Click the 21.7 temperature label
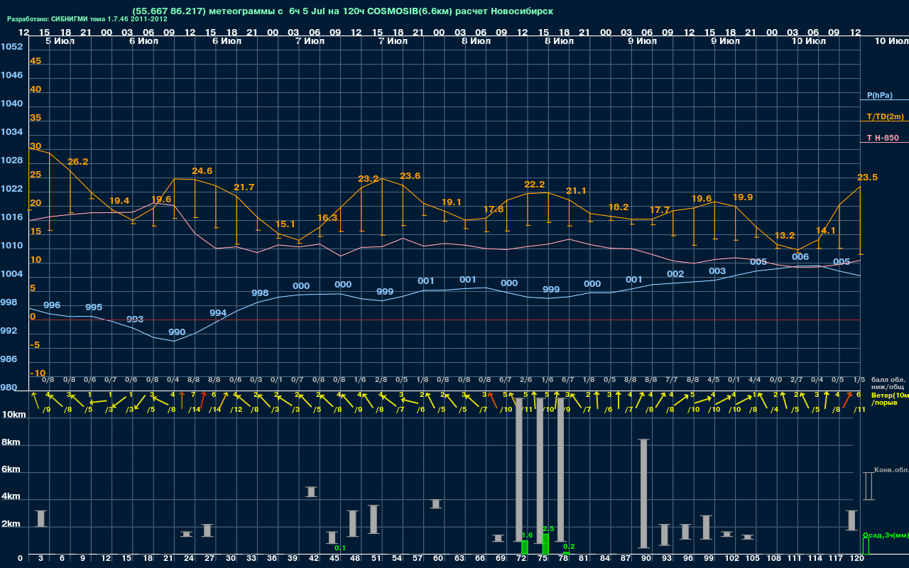909x568 pixels. 244,187
